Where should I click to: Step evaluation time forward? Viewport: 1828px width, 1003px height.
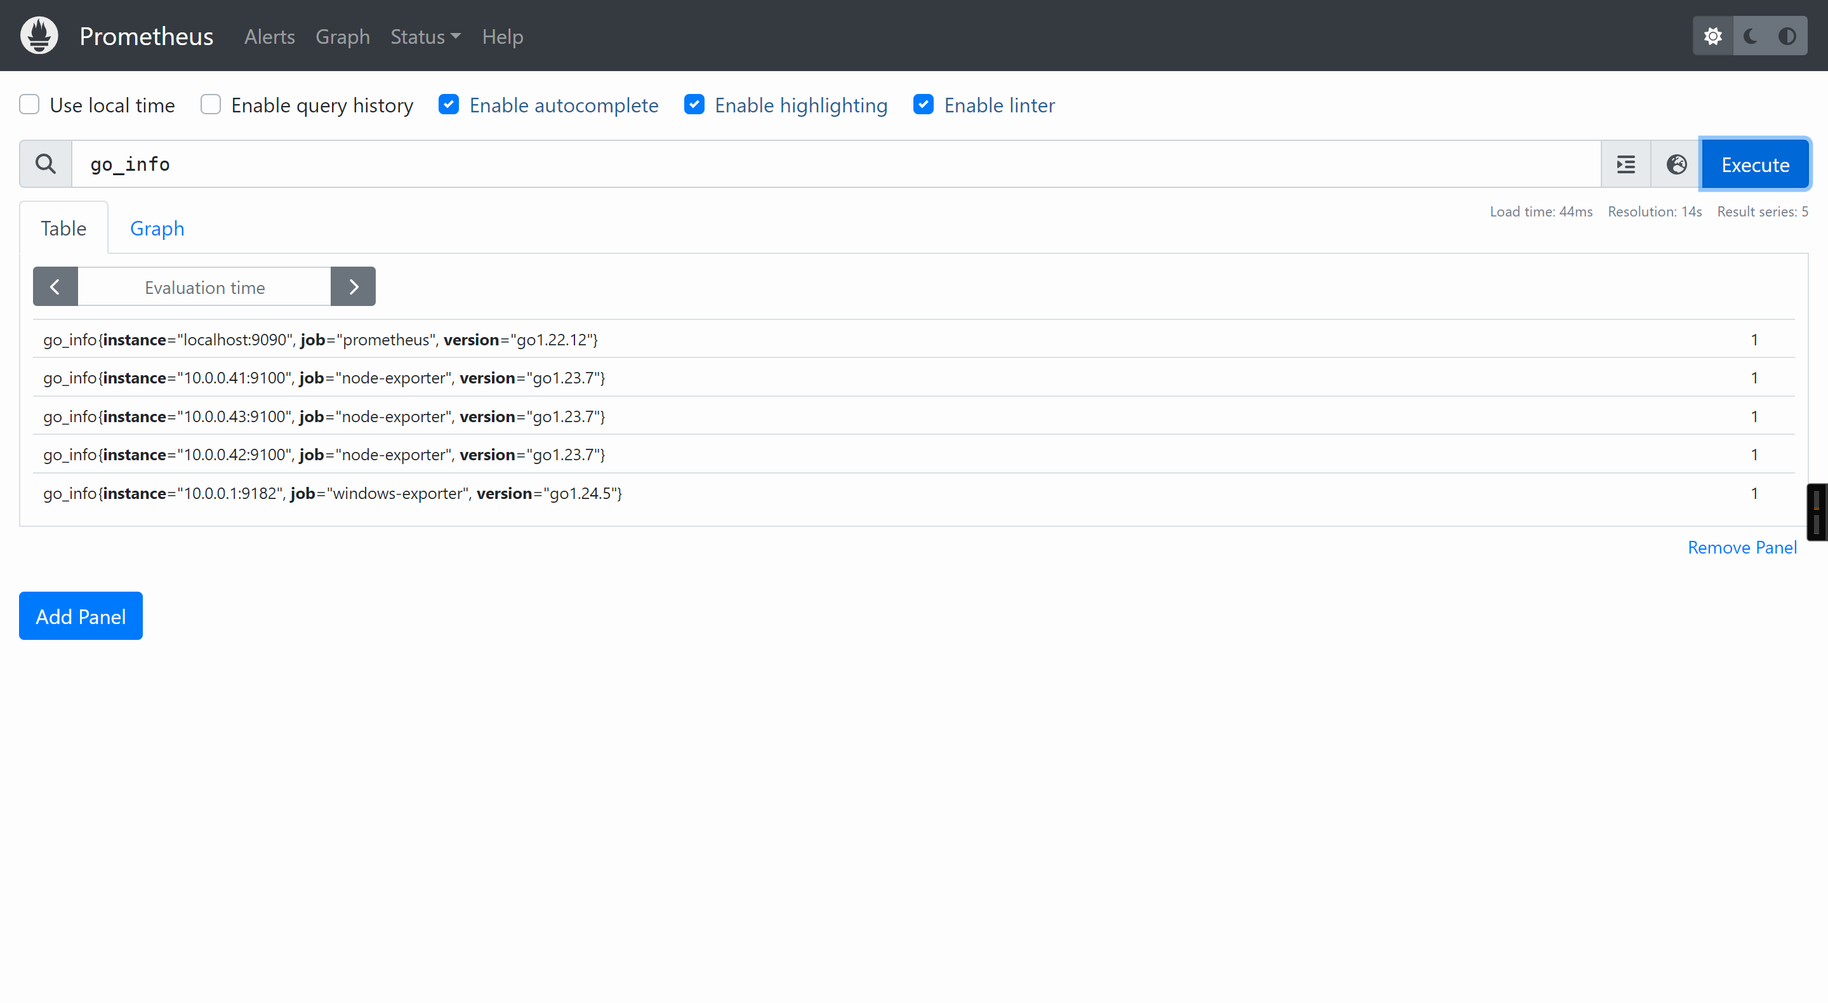point(353,287)
